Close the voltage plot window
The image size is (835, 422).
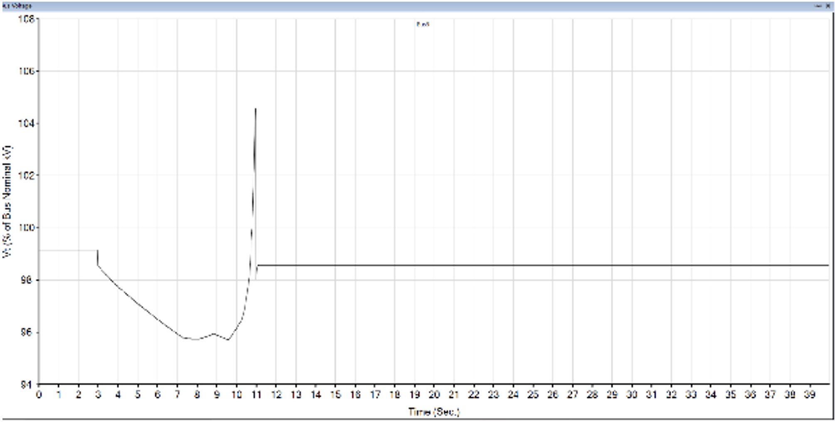[x=828, y=6]
